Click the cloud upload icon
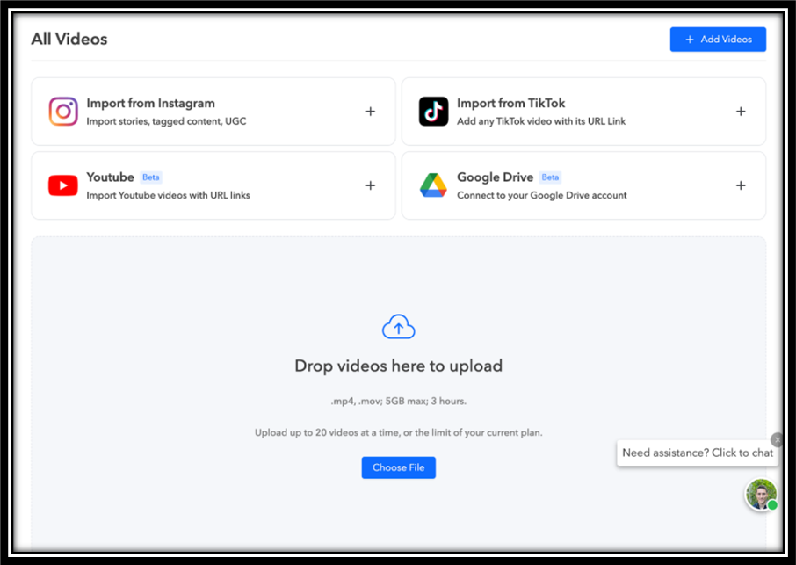Screen dimensions: 796x565 [x=399, y=327]
